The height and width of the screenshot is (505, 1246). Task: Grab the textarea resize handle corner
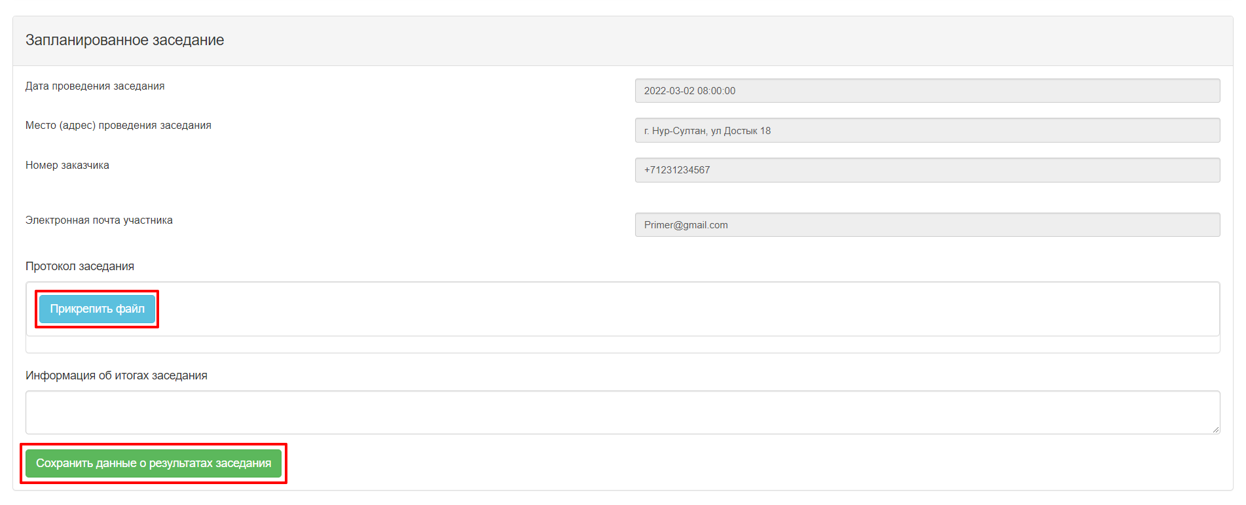click(x=1215, y=429)
